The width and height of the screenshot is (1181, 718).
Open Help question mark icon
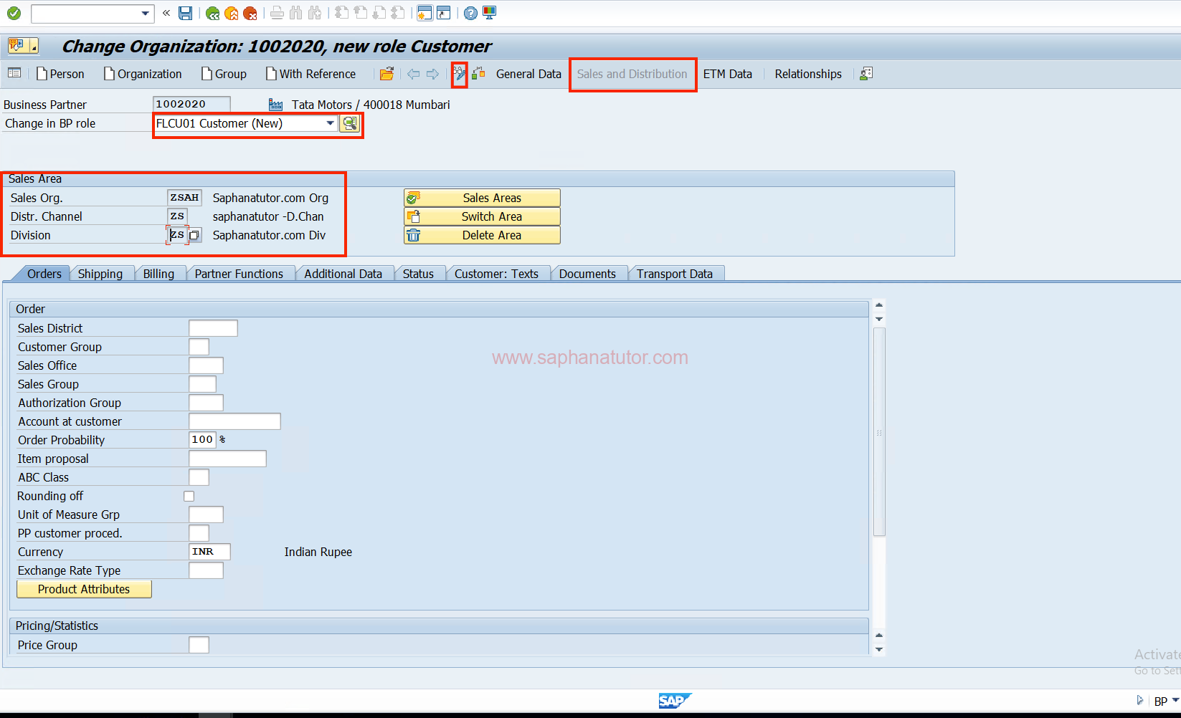point(470,13)
